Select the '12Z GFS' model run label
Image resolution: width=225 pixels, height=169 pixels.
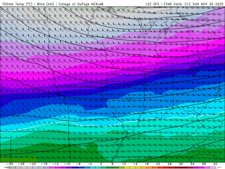[152, 4]
